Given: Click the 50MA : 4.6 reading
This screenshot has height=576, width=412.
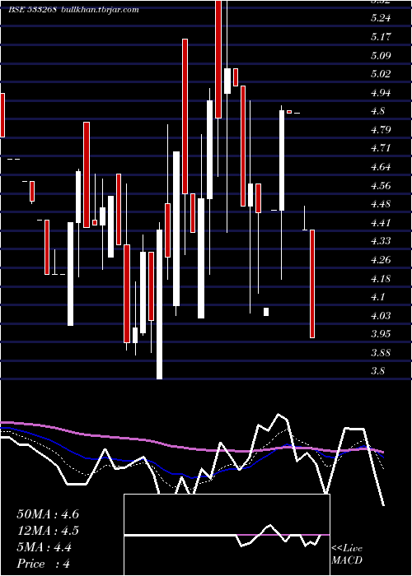Looking at the screenshot, I should tap(48, 514).
